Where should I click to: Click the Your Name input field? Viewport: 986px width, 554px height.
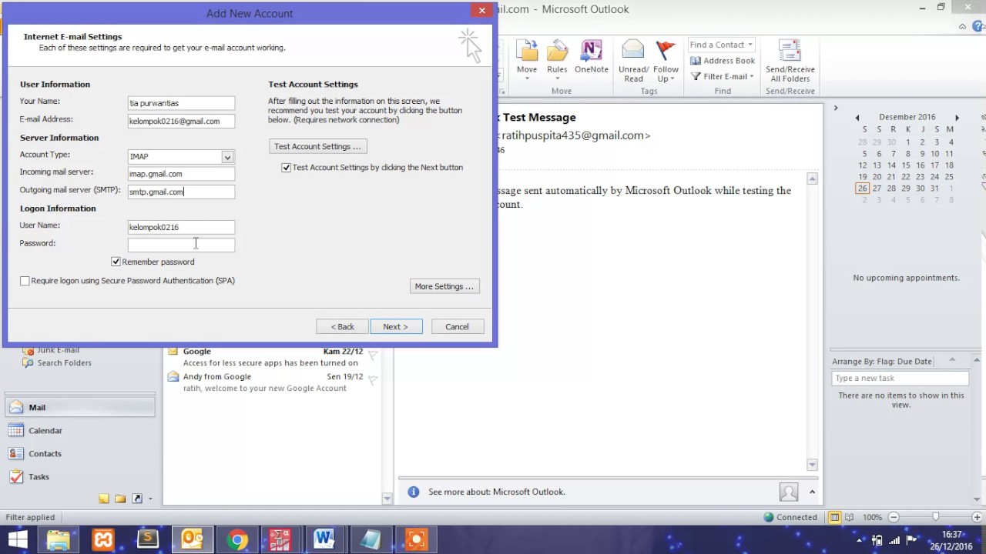181,103
